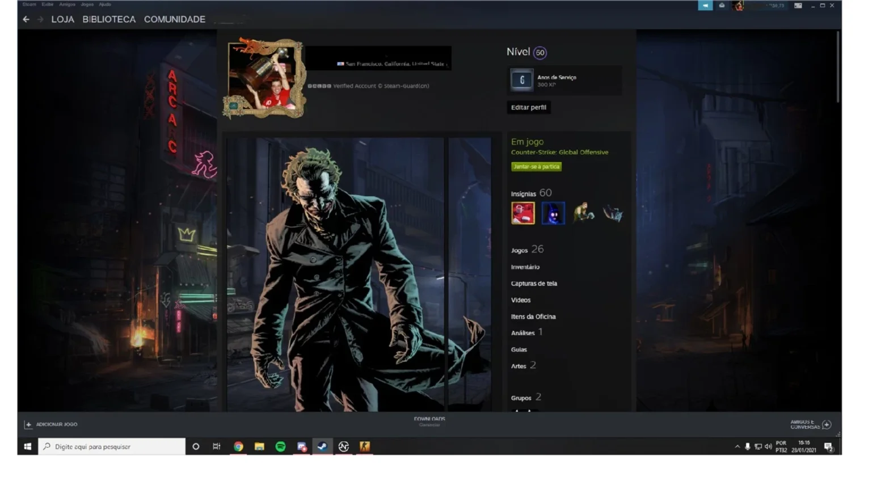This screenshot has width=885, height=498.
Task: Open the Análises link
Action: 526,332
